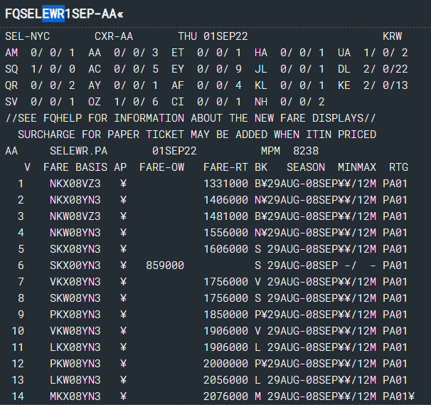Image resolution: width=431 pixels, height=405 pixels.
Task: Click line number 10 in the fare list
Action: 18,331
